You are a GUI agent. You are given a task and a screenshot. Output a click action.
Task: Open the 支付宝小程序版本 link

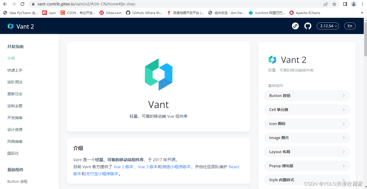(102, 174)
